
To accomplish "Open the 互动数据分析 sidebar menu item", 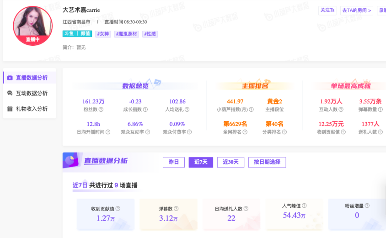I will 30,93.
